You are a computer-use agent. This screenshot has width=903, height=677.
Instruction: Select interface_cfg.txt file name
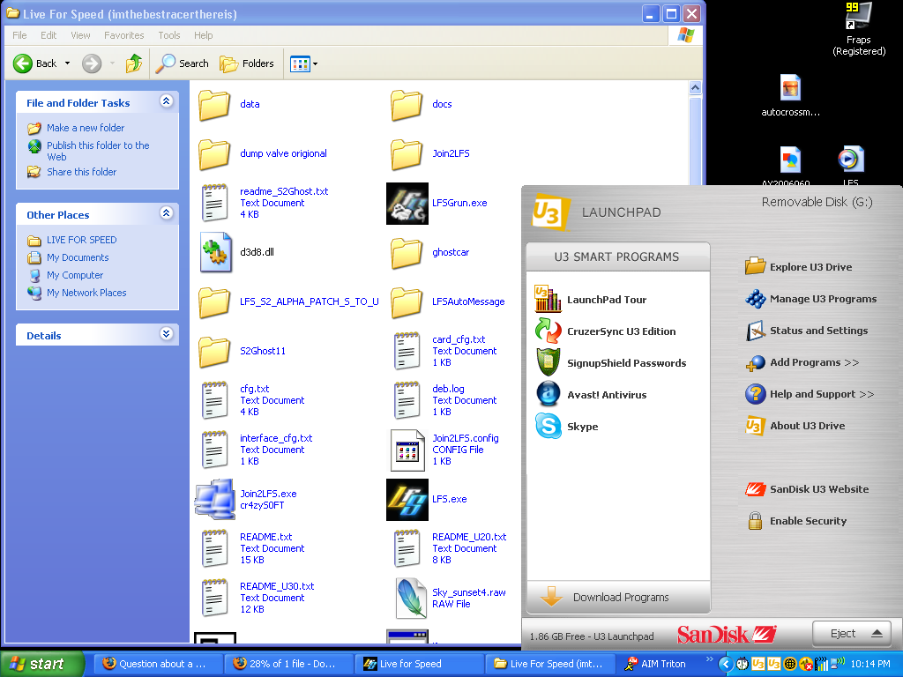coord(276,438)
